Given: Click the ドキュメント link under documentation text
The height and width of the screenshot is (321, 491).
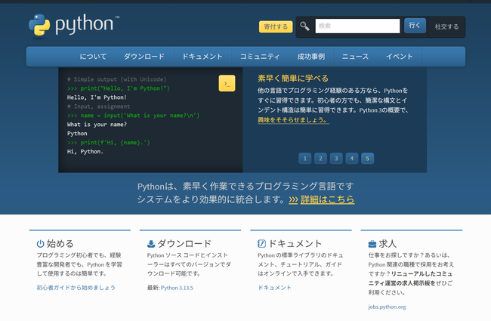Looking at the screenshot, I should [274, 288].
